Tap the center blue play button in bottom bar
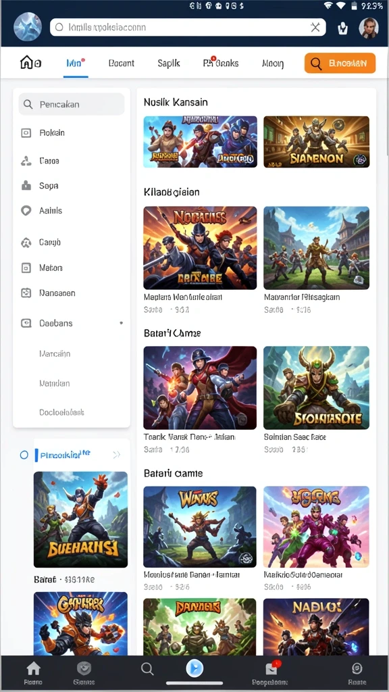Image resolution: width=389 pixels, height=692 pixels. (194, 668)
